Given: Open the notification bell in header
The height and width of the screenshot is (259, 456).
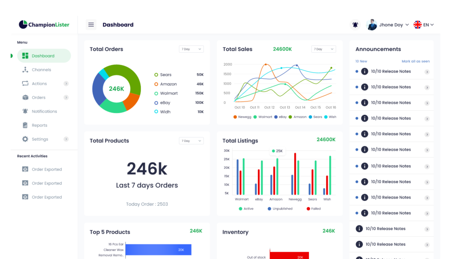Looking at the screenshot, I should pos(355,25).
